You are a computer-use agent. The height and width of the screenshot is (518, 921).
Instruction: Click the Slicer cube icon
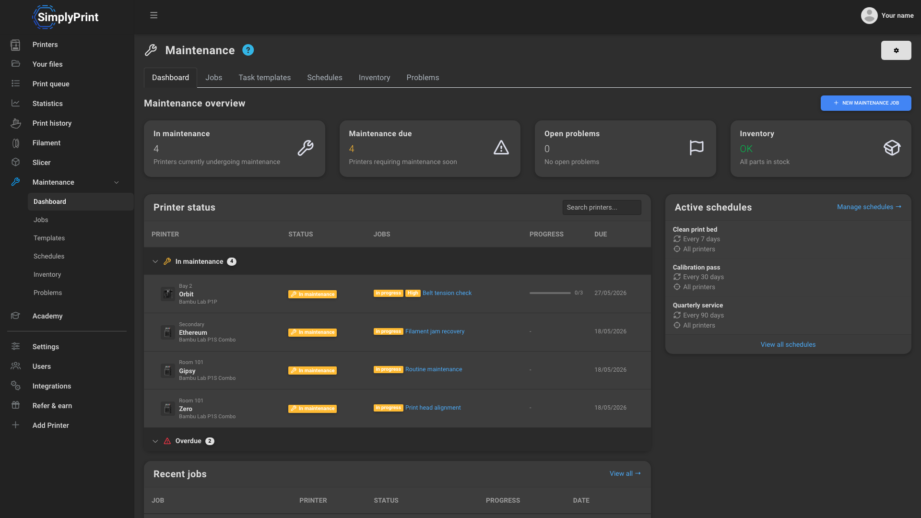click(15, 162)
